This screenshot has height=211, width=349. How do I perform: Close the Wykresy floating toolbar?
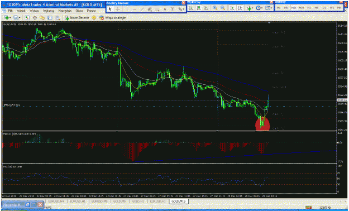tap(271, 2)
